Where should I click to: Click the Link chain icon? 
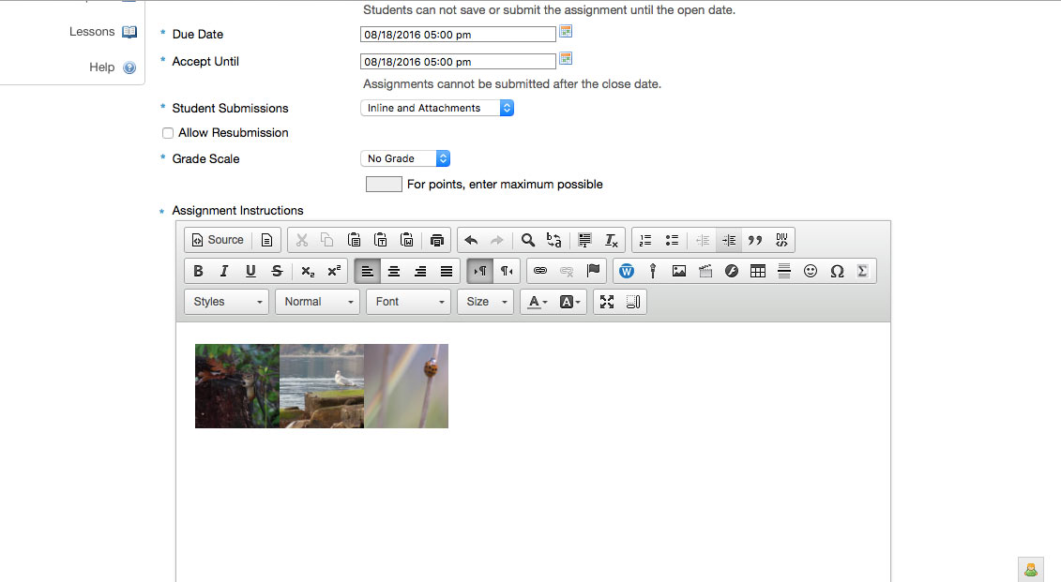point(540,271)
